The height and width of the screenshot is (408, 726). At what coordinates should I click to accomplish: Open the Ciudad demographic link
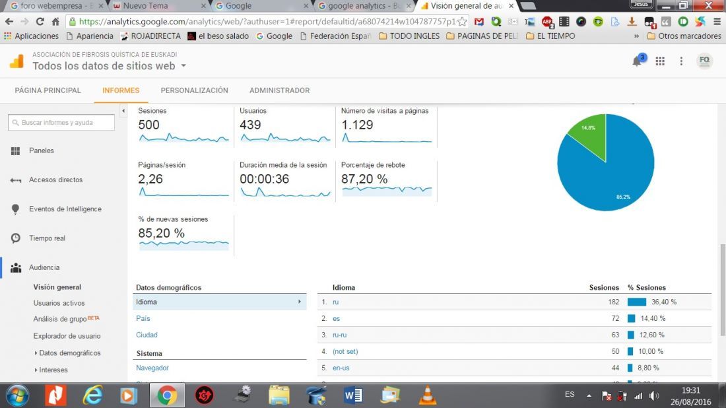click(147, 335)
